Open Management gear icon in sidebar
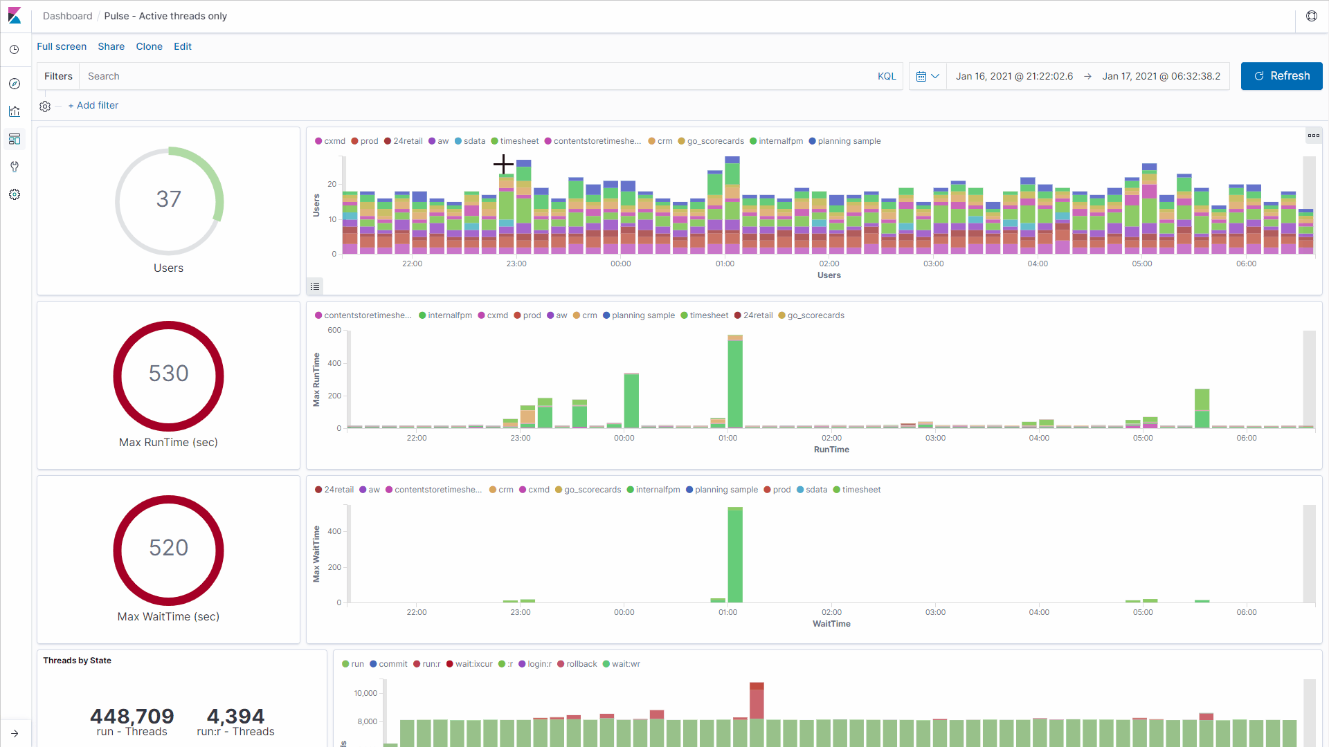 14,194
